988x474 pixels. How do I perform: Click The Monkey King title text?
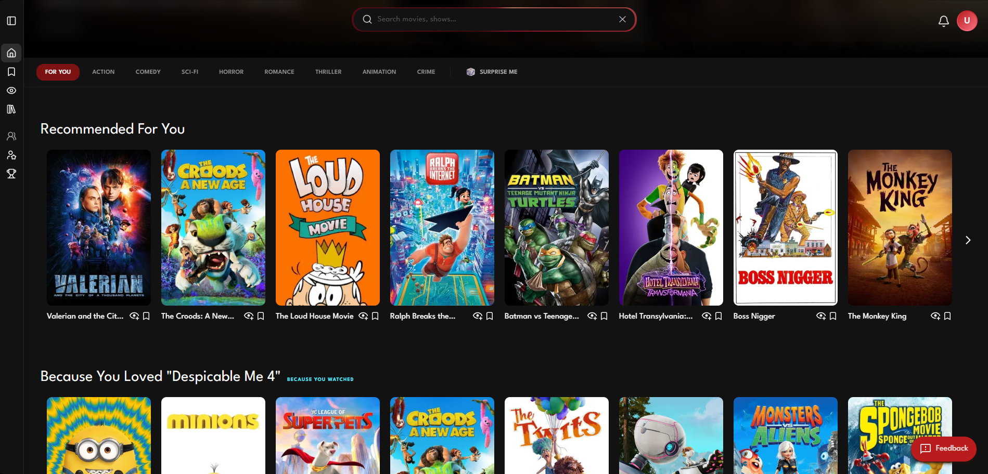pos(877,316)
